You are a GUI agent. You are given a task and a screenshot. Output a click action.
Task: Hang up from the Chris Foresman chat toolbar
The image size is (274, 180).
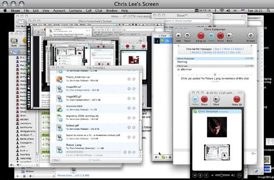[201, 36]
